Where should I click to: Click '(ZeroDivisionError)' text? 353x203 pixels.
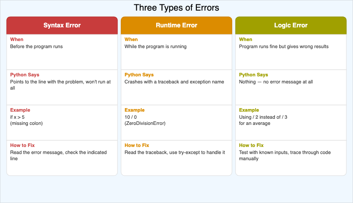[145, 123]
